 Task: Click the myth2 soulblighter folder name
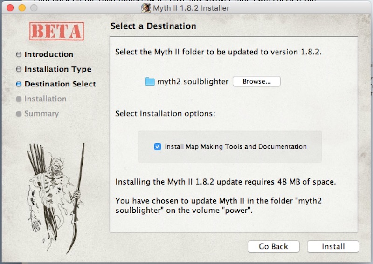click(x=193, y=81)
